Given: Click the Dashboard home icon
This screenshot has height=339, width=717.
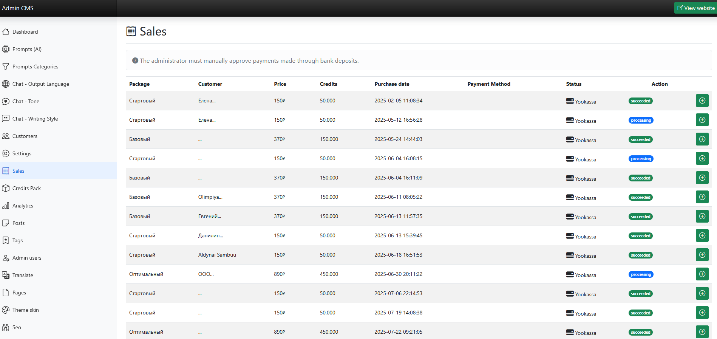Looking at the screenshot, I should point(6,32).
